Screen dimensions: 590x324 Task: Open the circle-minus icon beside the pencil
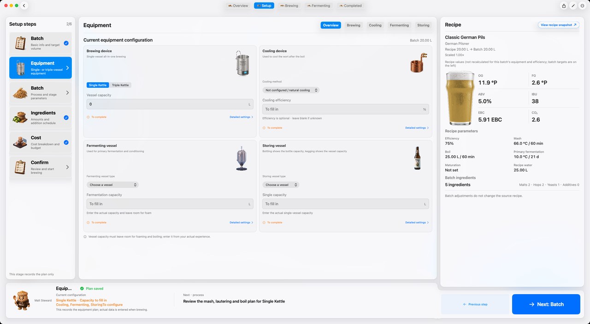[x=582, y=6]
